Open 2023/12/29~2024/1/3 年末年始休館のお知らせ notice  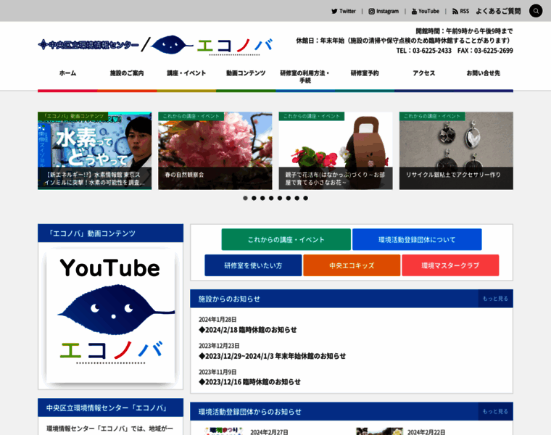[273, 356]
